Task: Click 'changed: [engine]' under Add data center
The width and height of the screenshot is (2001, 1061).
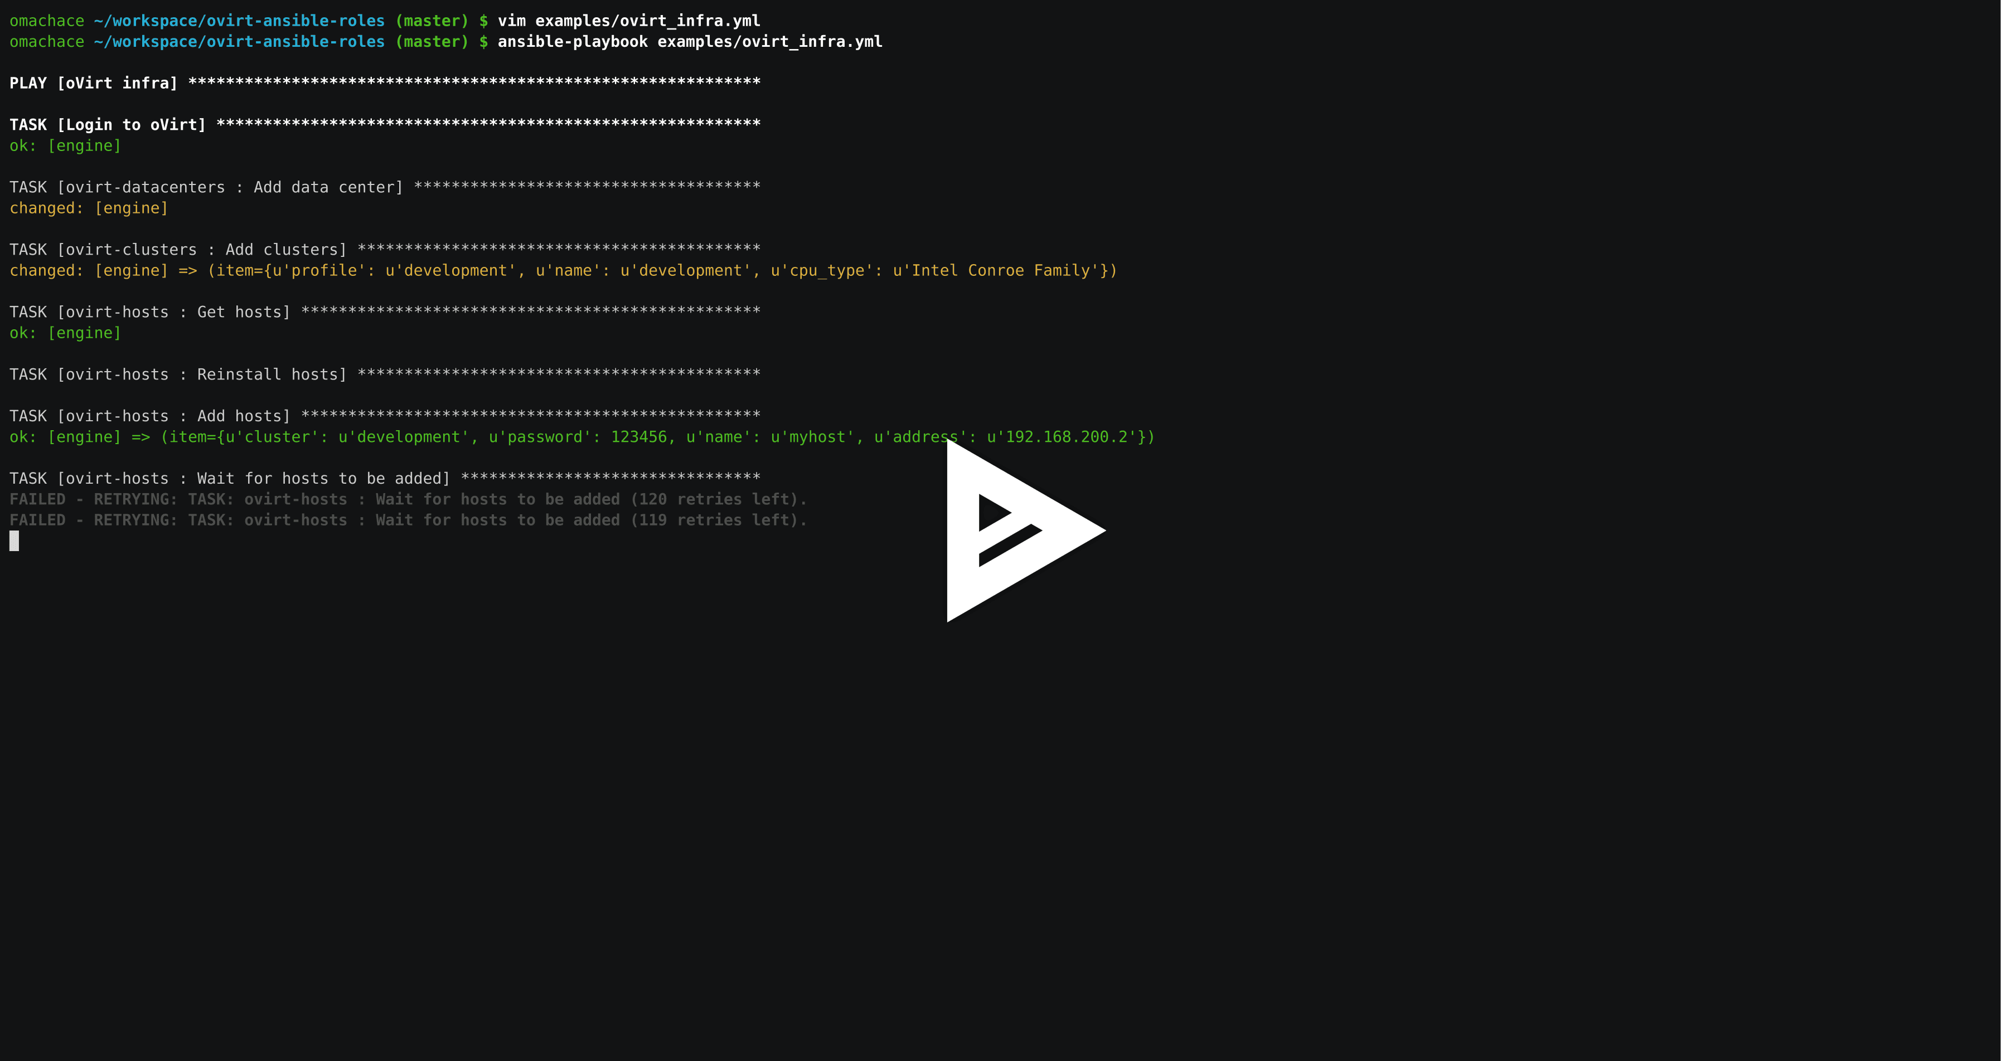Action: click(89, 208)
